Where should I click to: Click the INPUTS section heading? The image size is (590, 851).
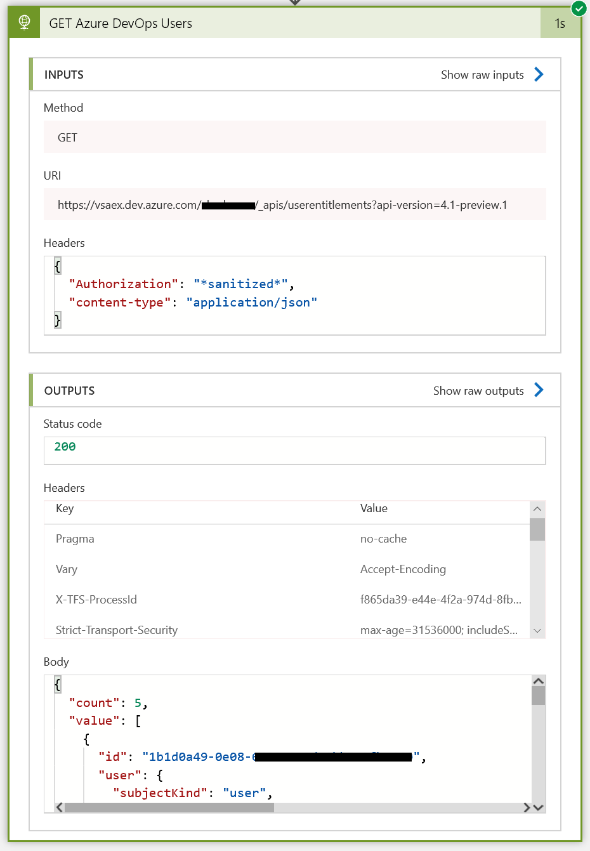pos(64,75)
